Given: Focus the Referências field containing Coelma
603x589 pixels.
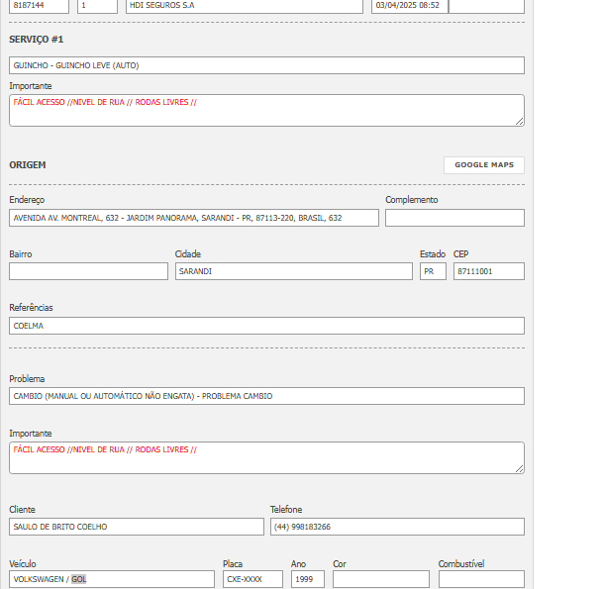Looking at the screenshot, I should pyautogui.click(x=266, y=326).
